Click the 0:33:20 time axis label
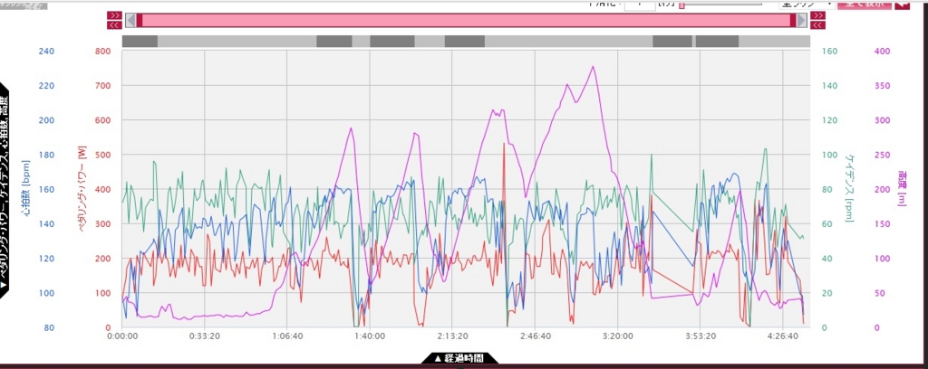 [205, 336]
